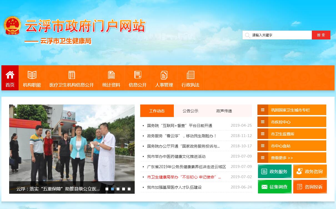The image size is (336, 209).
Task: Open the 行政执法 menu label
Action: [190, 85]
